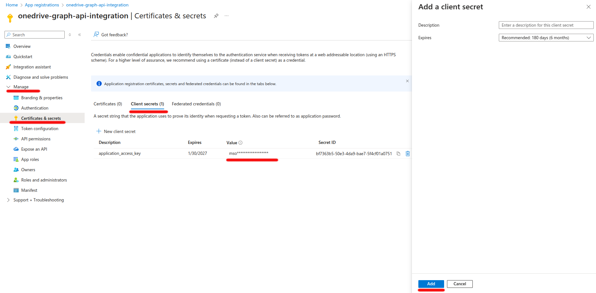Close the Add a client secret panel

589,7
